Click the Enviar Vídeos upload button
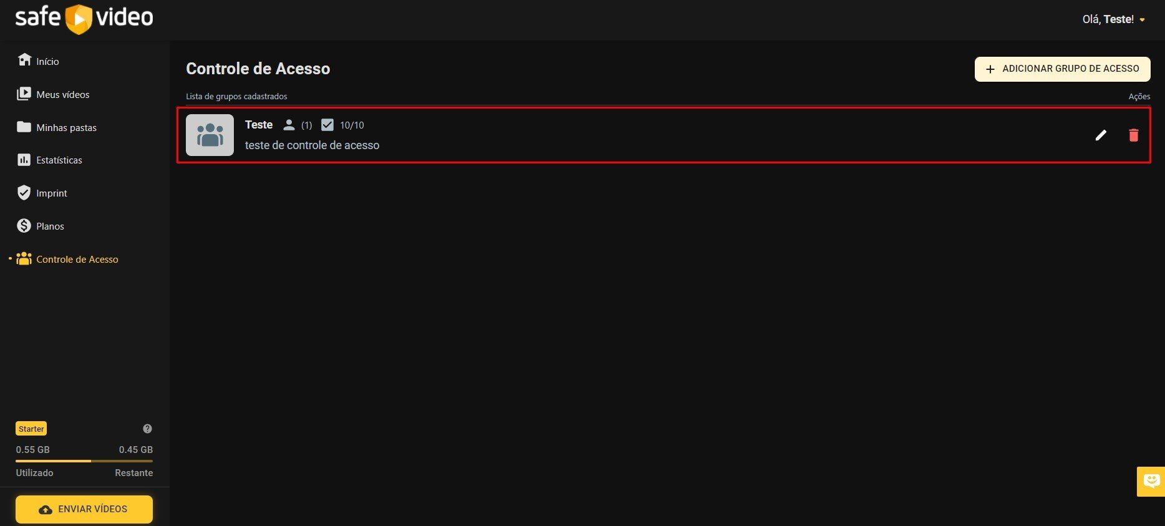Screen dimensions: 1165x526 pos(84,509)
